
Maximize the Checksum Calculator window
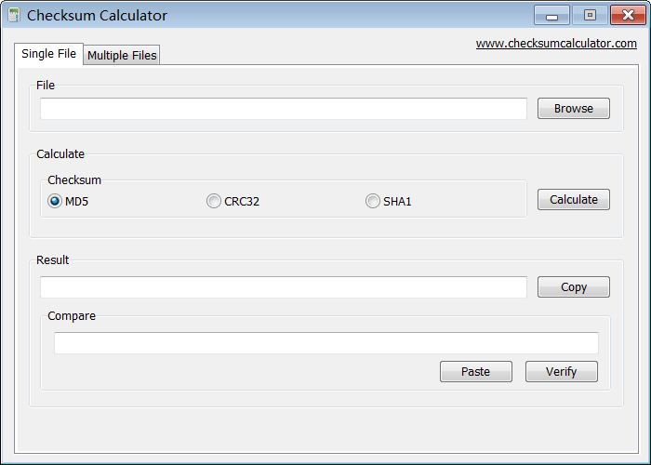(x=590, y=16)
